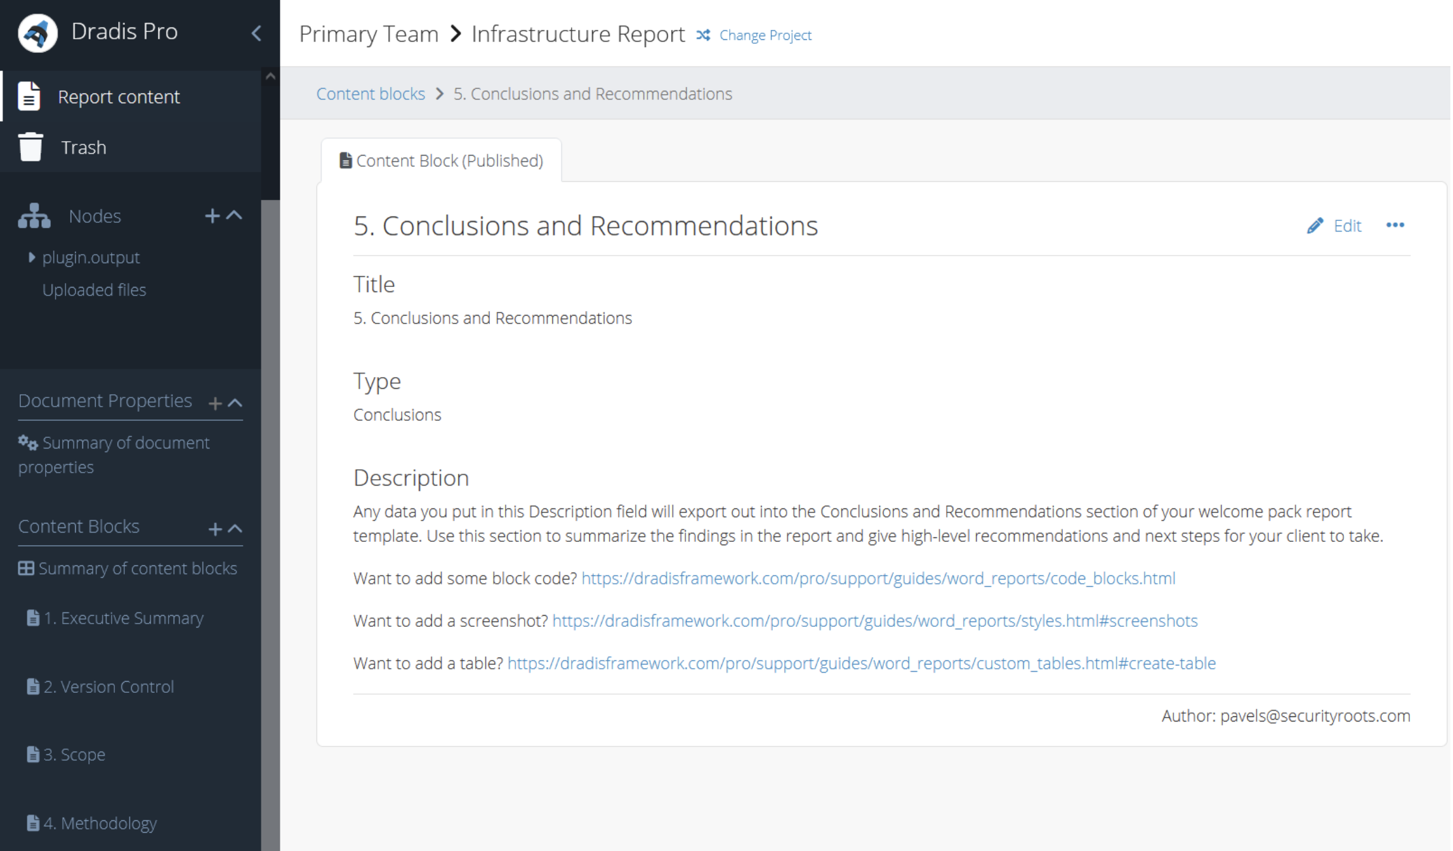Open the 4. Methodology block

(100, 824)
